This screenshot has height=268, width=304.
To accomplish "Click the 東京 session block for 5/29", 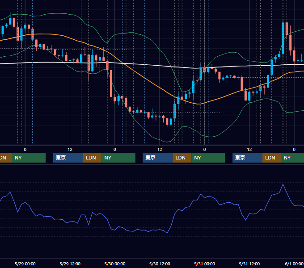I will coord(68,158).
